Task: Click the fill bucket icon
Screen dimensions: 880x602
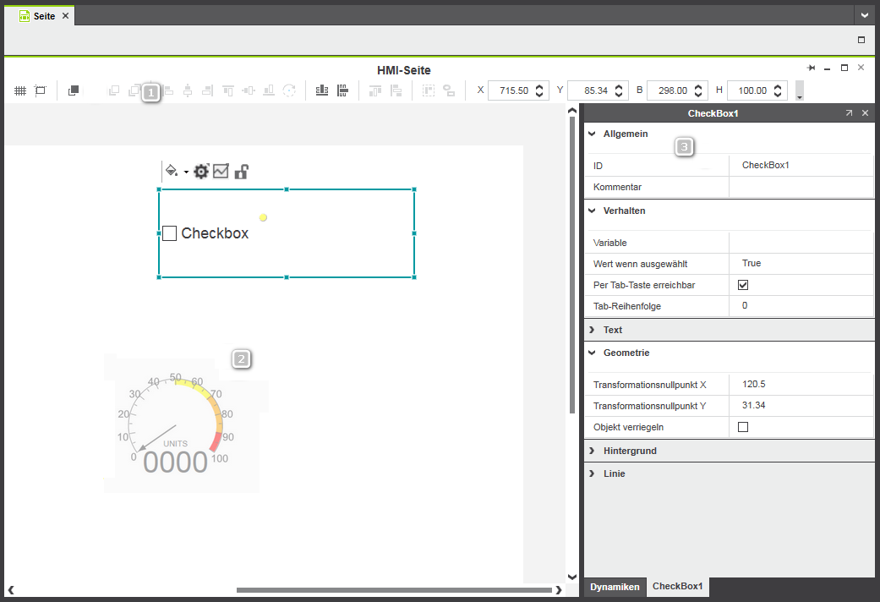Action: click(171, 171)
